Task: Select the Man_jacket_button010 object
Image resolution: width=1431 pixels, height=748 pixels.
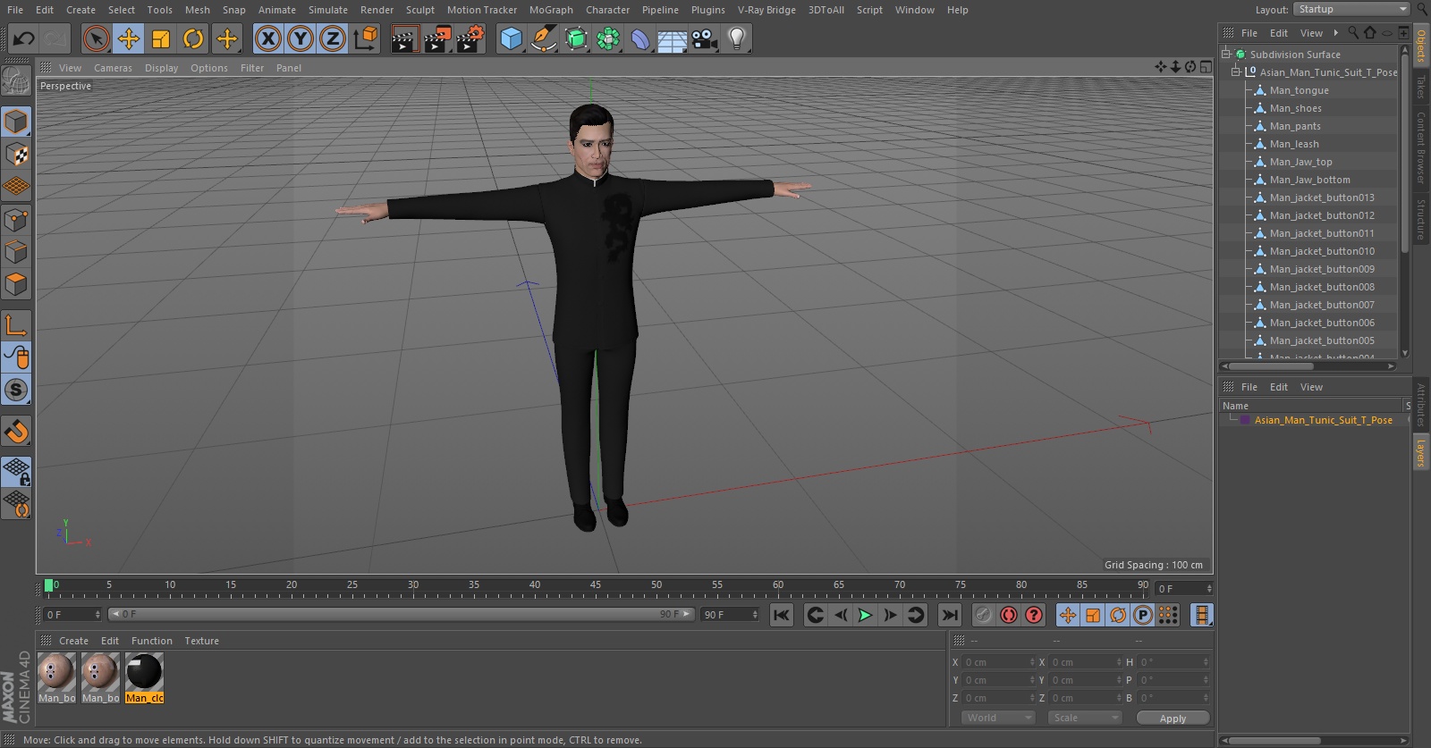Action: point(1322,251)
